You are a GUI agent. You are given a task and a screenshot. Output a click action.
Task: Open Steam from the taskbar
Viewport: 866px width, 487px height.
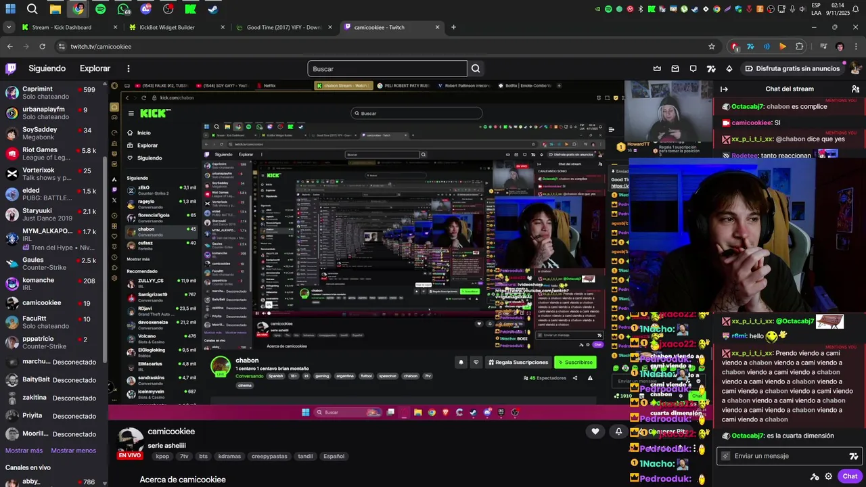212,9
